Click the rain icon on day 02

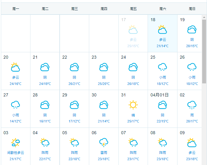[192, 105]
